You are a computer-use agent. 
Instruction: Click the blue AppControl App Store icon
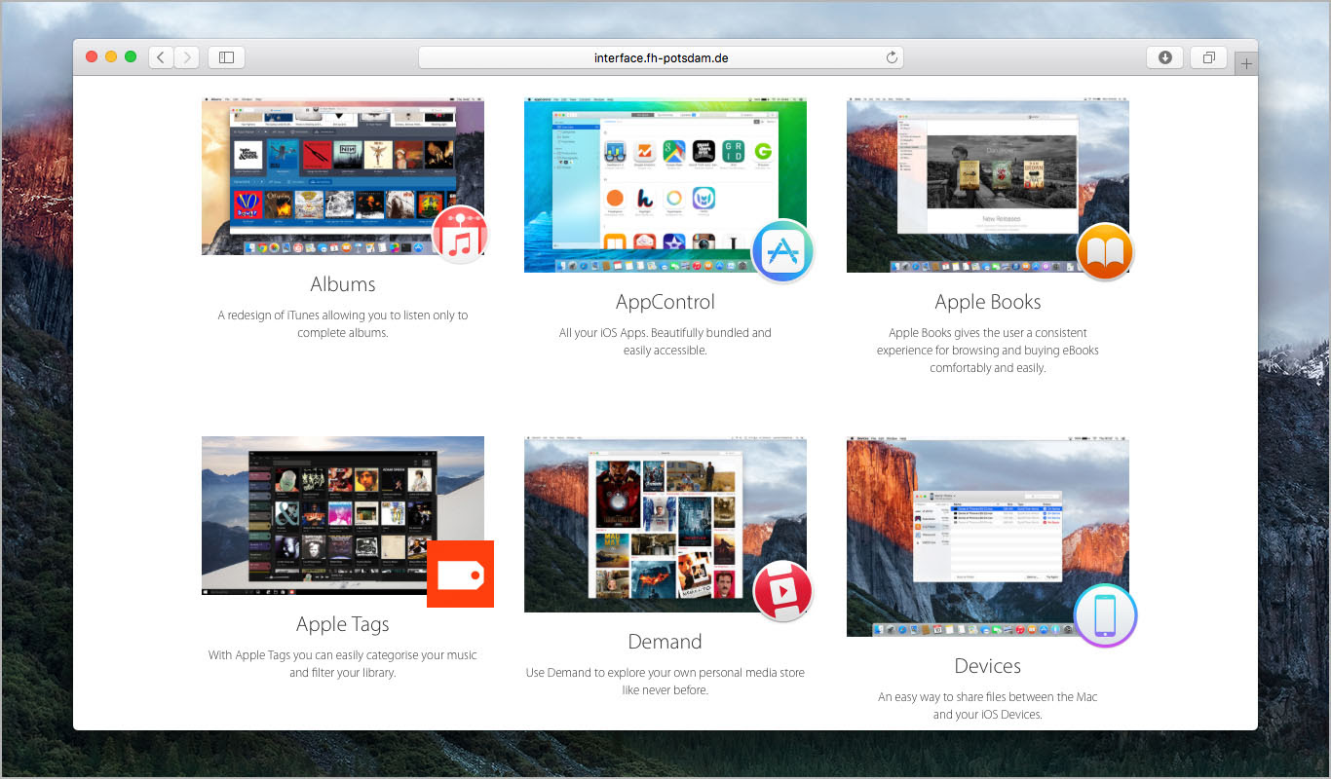click(x=782, y=252)
